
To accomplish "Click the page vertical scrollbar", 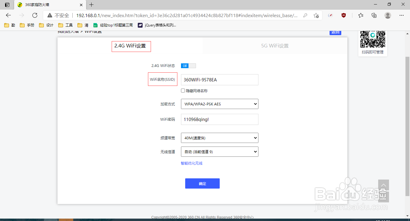I will click(407, 126).
